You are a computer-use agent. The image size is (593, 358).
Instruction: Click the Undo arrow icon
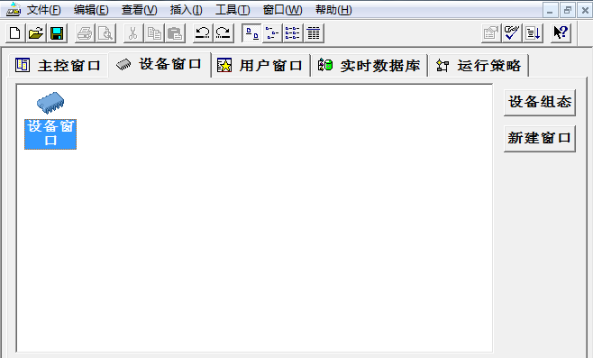(203, 33)
